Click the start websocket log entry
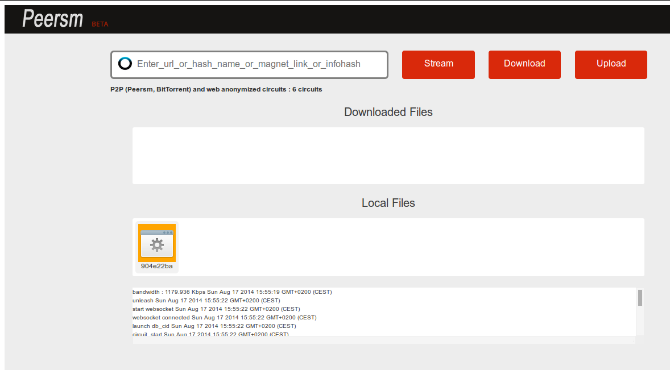This screenshot has height=370, width=670. point(216,309)
